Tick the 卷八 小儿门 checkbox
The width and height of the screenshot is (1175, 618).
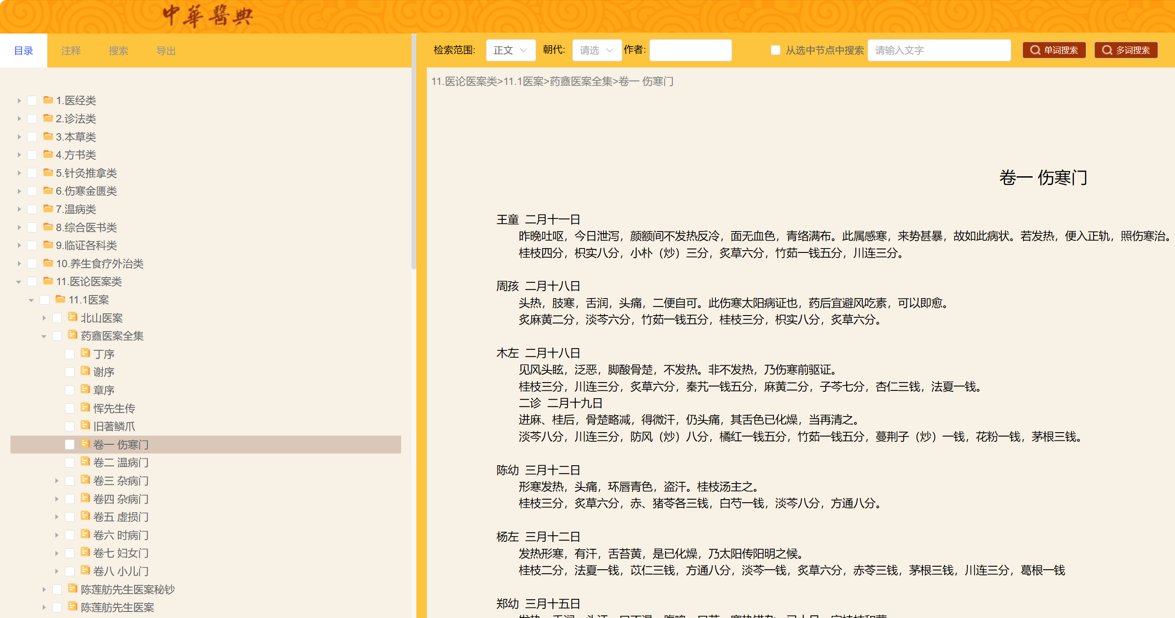point(70,571)
